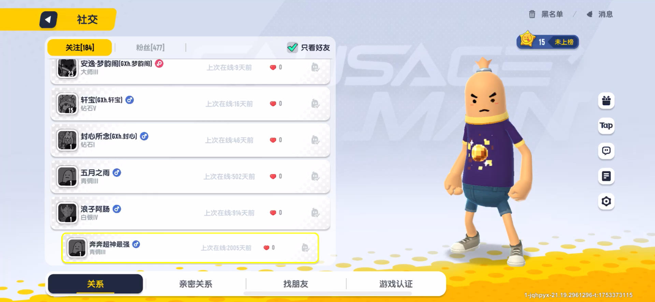Switch to 粉丝[477] tab

point(150,47)
